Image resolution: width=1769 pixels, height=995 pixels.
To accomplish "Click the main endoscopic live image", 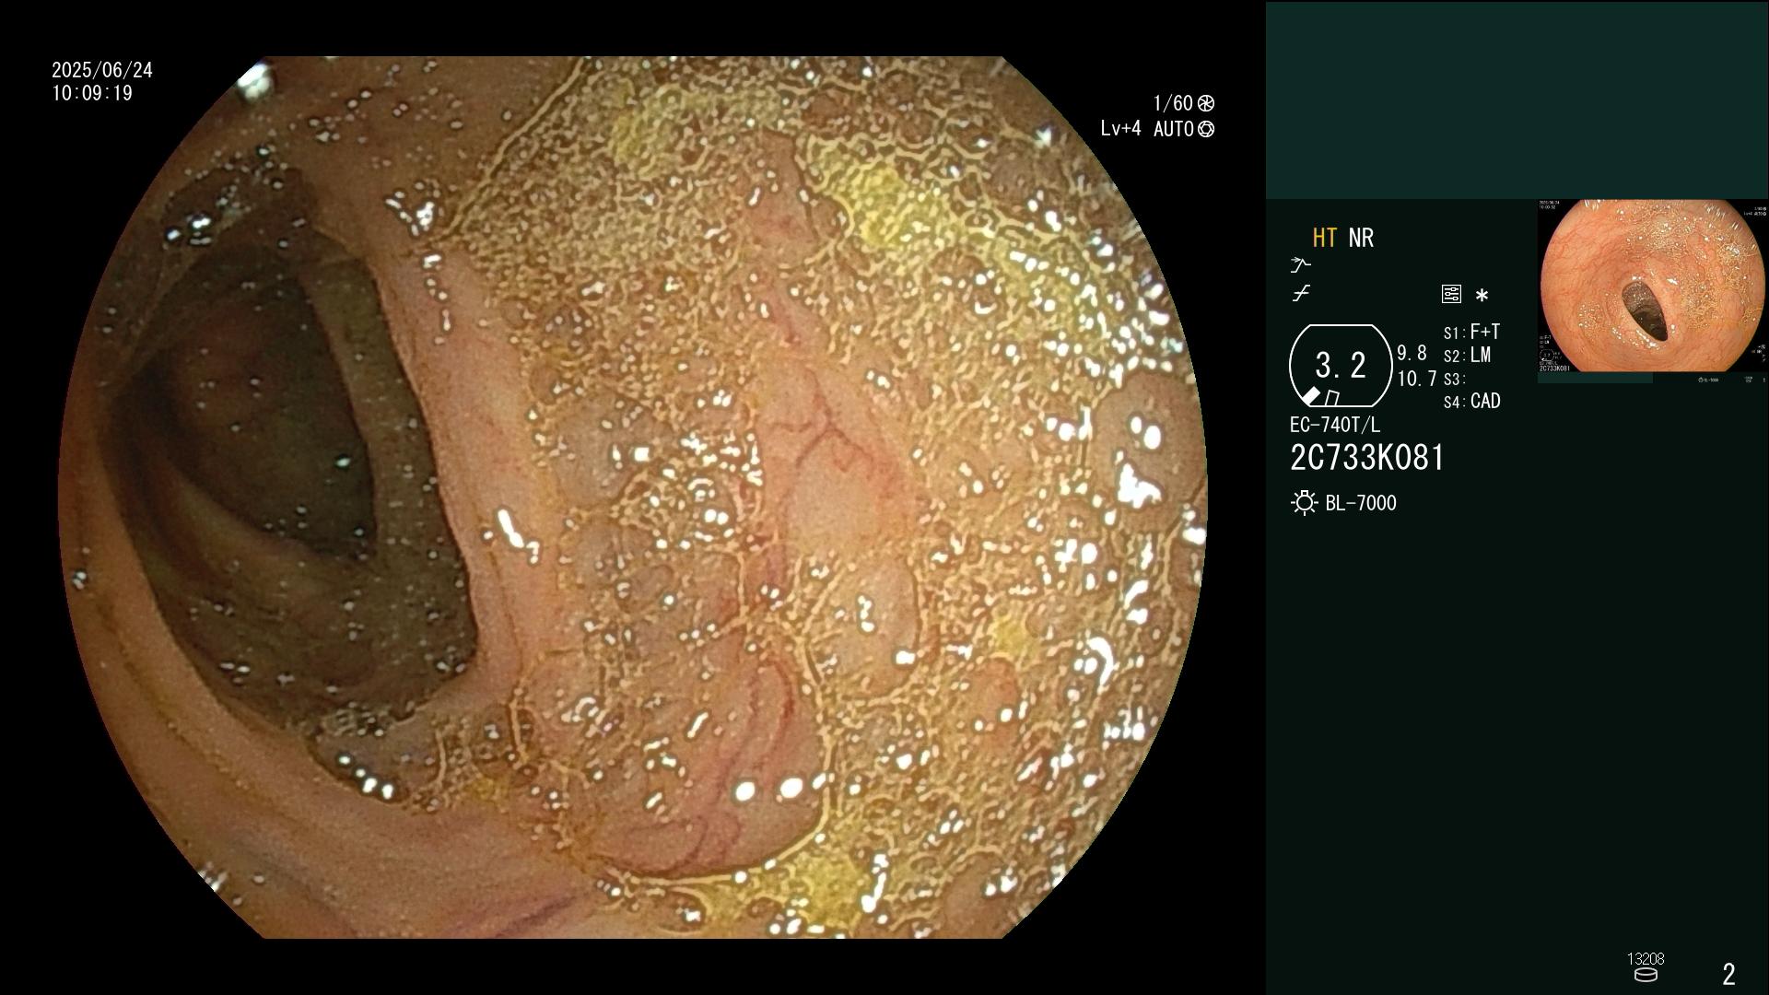I will point(632,497).
